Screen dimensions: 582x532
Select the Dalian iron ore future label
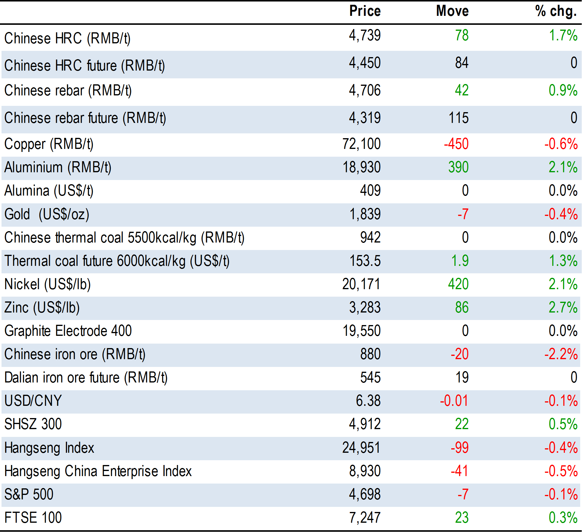86,378
